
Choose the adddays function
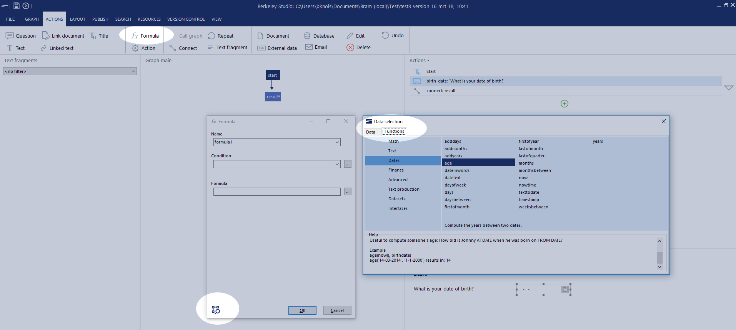(x=453, y=141)
